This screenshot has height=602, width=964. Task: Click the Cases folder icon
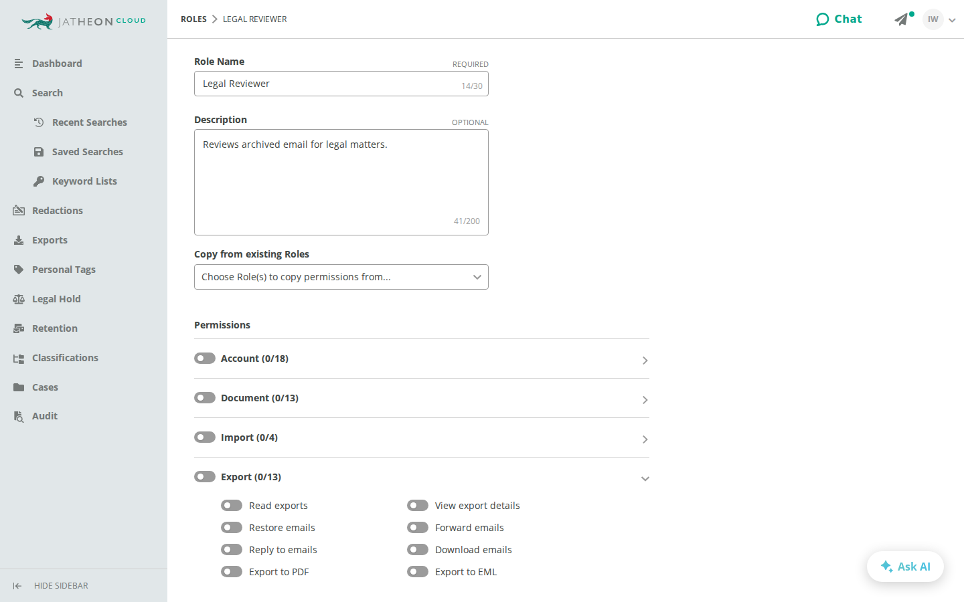point(19,387)
